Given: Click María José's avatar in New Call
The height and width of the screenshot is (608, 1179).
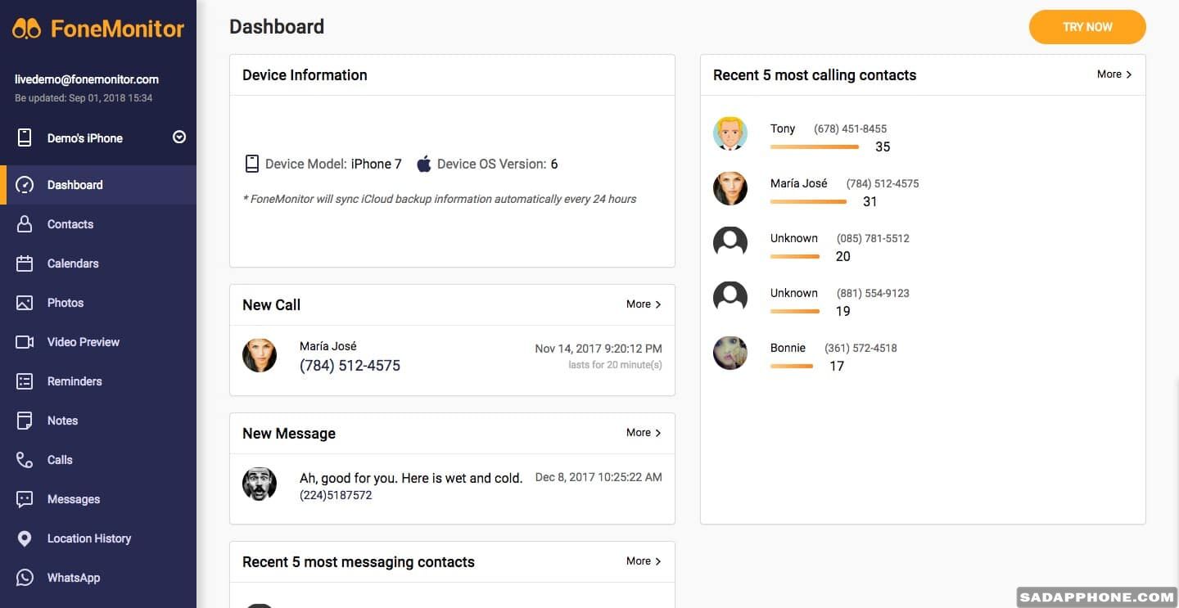Looking at the screenshot, I should tap(260, 356).
